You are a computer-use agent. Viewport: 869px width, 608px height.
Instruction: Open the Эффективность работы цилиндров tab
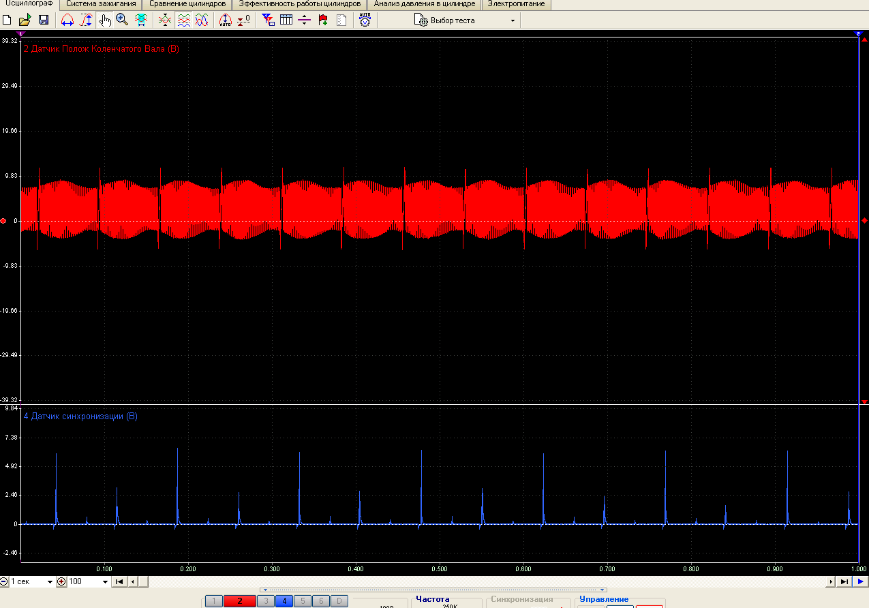[299, 4]
